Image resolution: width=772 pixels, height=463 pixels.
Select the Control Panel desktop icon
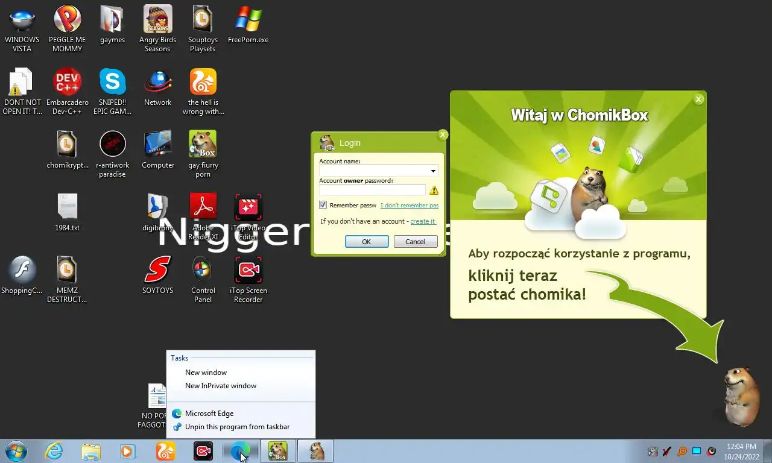click(203, 280)
